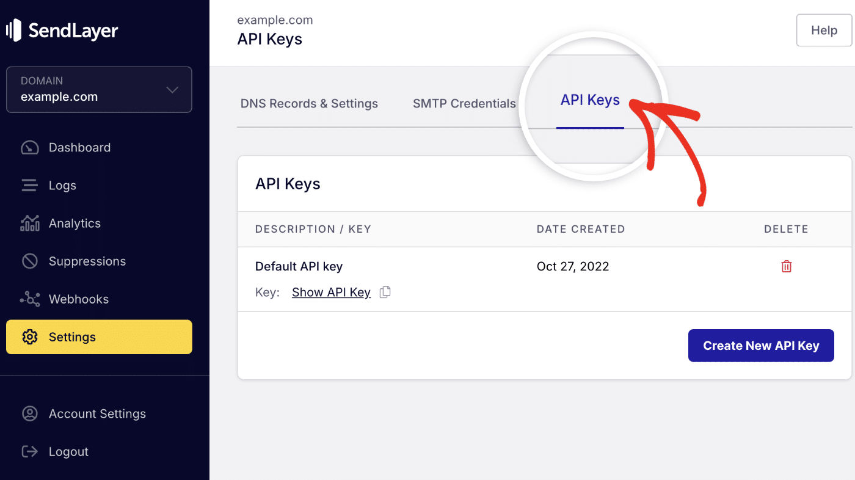
Task: Open the Webhooks panel
Action: 29,299
